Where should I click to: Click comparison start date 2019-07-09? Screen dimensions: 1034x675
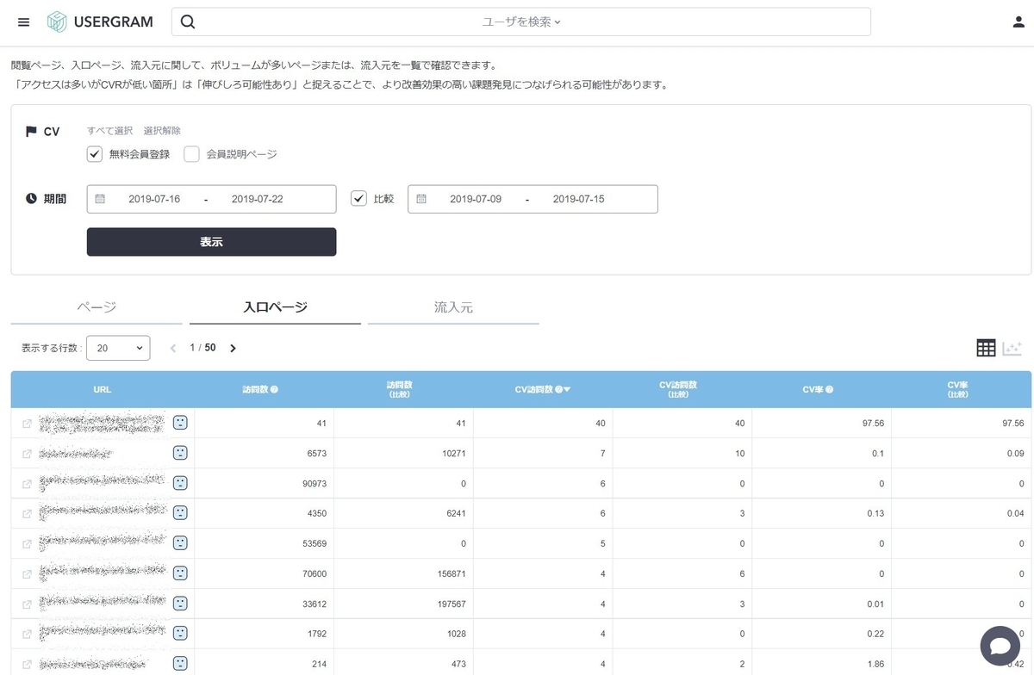(476, 199)
